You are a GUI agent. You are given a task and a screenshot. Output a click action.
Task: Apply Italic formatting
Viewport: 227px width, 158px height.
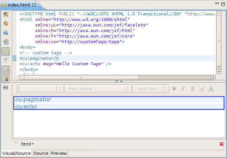click(183, 89)
